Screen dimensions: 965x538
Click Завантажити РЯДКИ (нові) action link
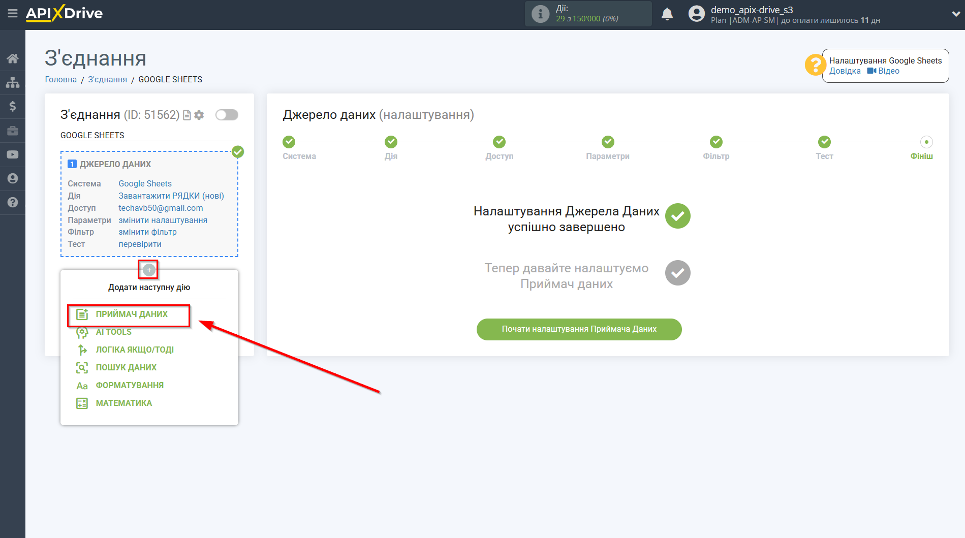coord(171,196)
